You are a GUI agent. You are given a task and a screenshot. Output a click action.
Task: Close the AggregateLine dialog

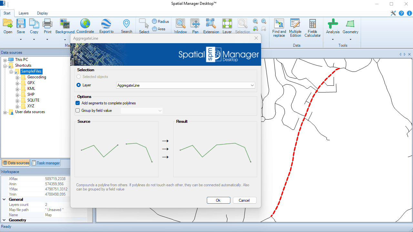pyautogui.click(x=256, y=38)
